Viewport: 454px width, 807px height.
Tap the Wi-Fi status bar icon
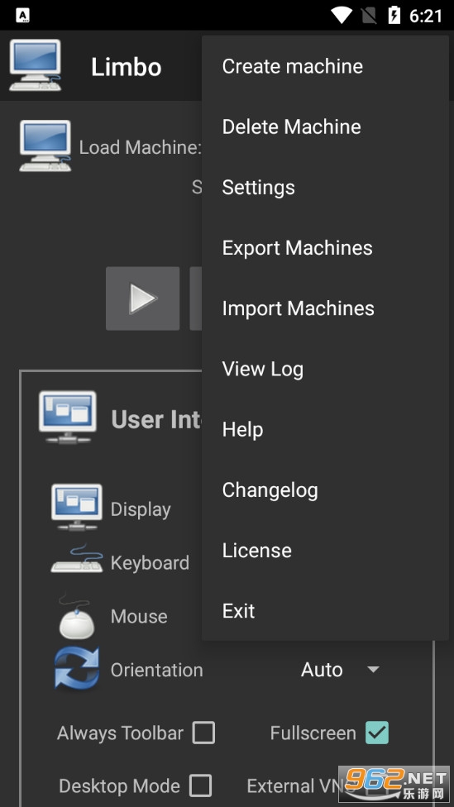point(341,16)
